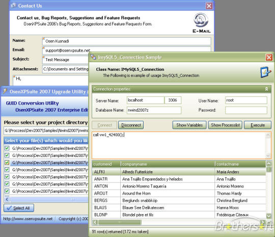Click into the SQL query text area
Viewport: 275px width, 237px height.
179,145
